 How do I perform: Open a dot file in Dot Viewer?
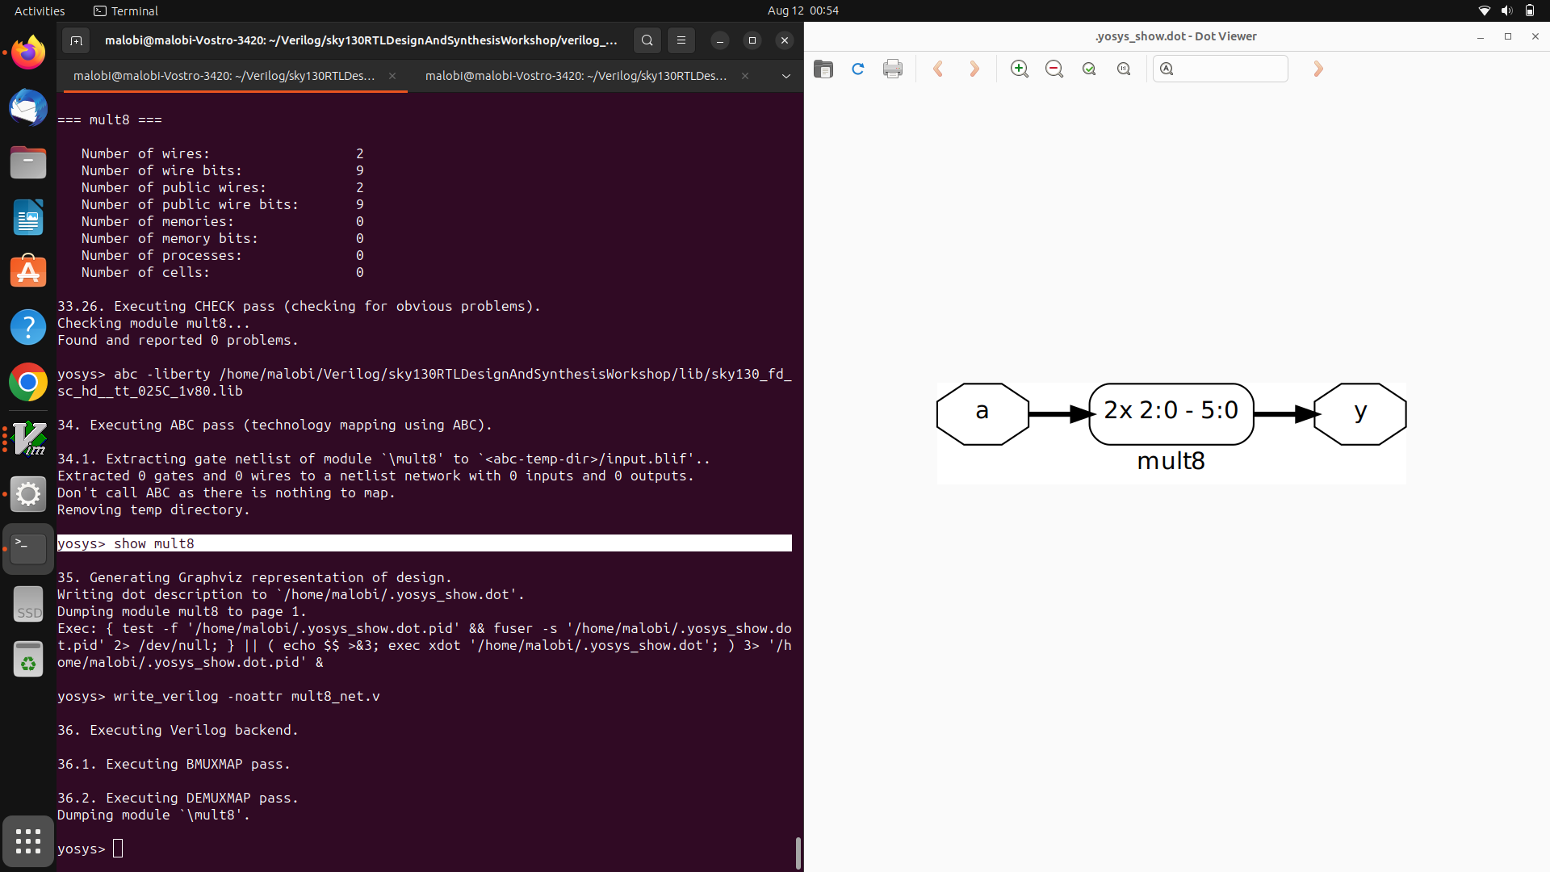pos(823,69)
